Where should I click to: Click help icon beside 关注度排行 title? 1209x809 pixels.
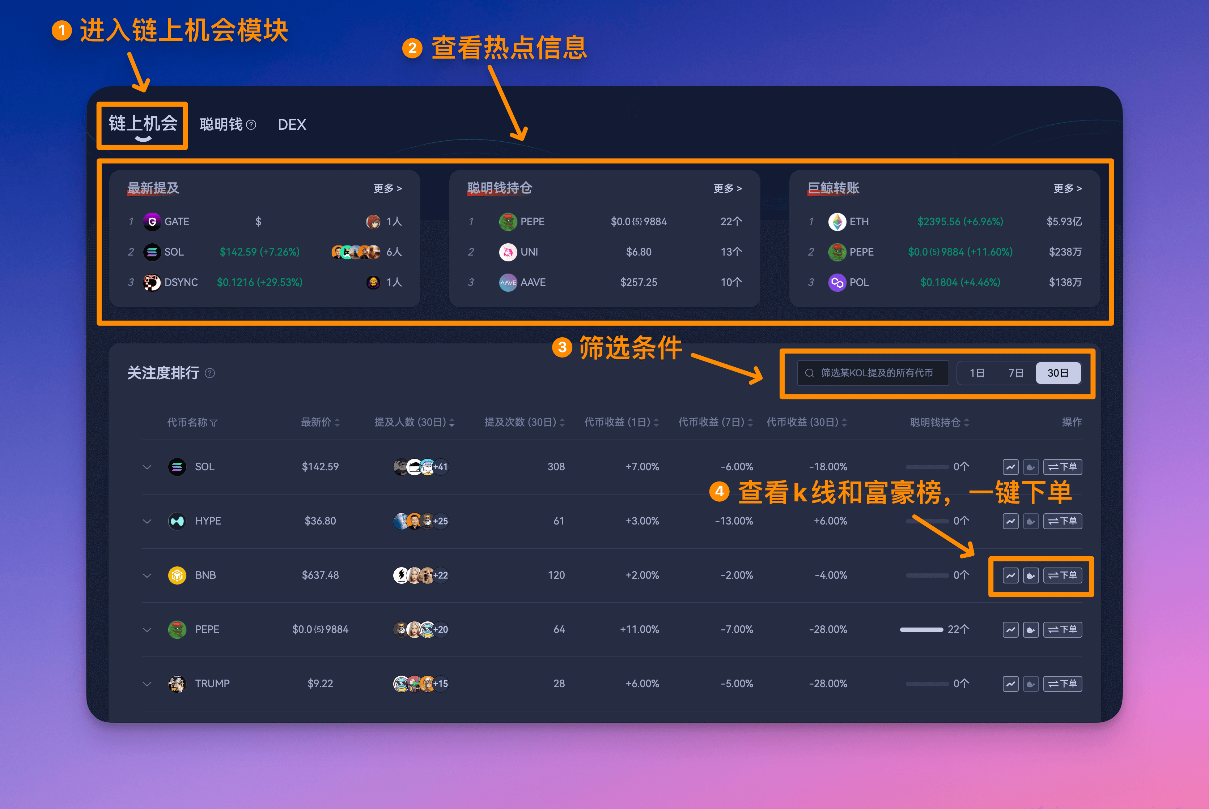pos(209,373)
